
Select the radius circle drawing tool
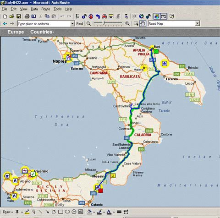tap(74, 212)
